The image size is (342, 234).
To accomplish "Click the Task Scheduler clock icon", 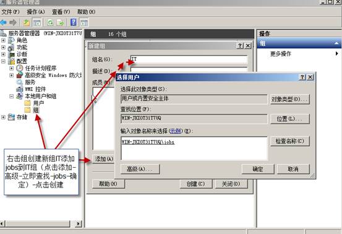I will 19,68.
